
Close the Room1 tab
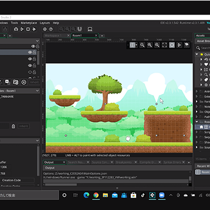[96, 35]
